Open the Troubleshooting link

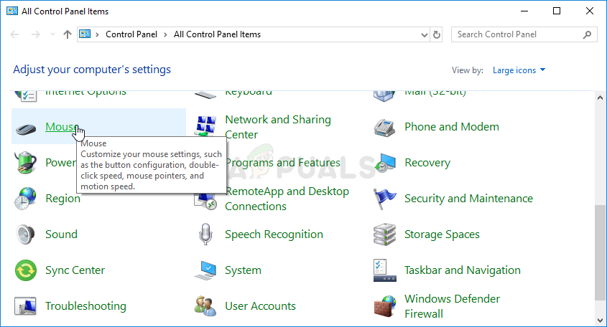[85, 306]
